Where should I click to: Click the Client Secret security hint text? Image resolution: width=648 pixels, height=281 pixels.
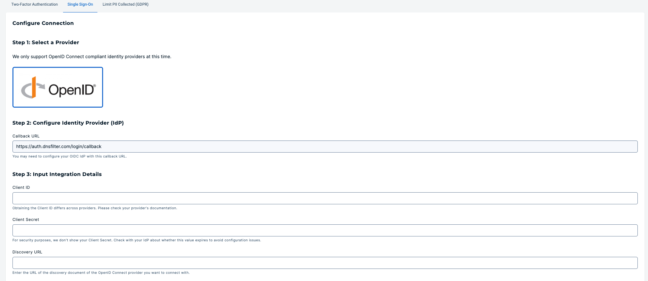[137, 240]
